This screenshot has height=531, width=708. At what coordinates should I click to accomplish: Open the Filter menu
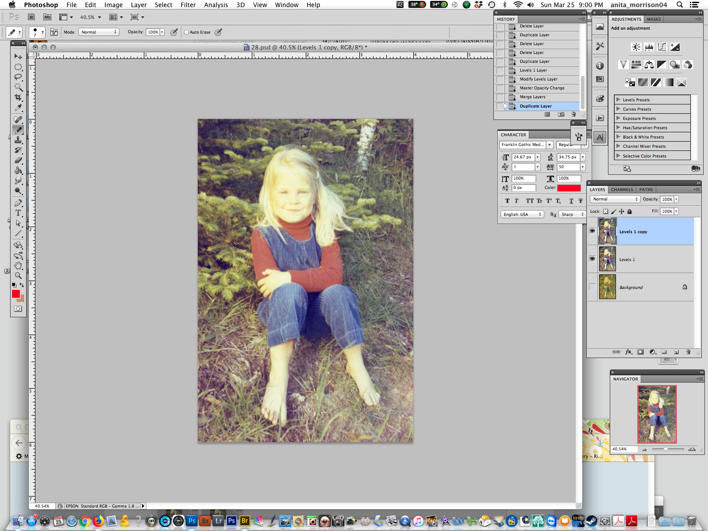point(188,5)
